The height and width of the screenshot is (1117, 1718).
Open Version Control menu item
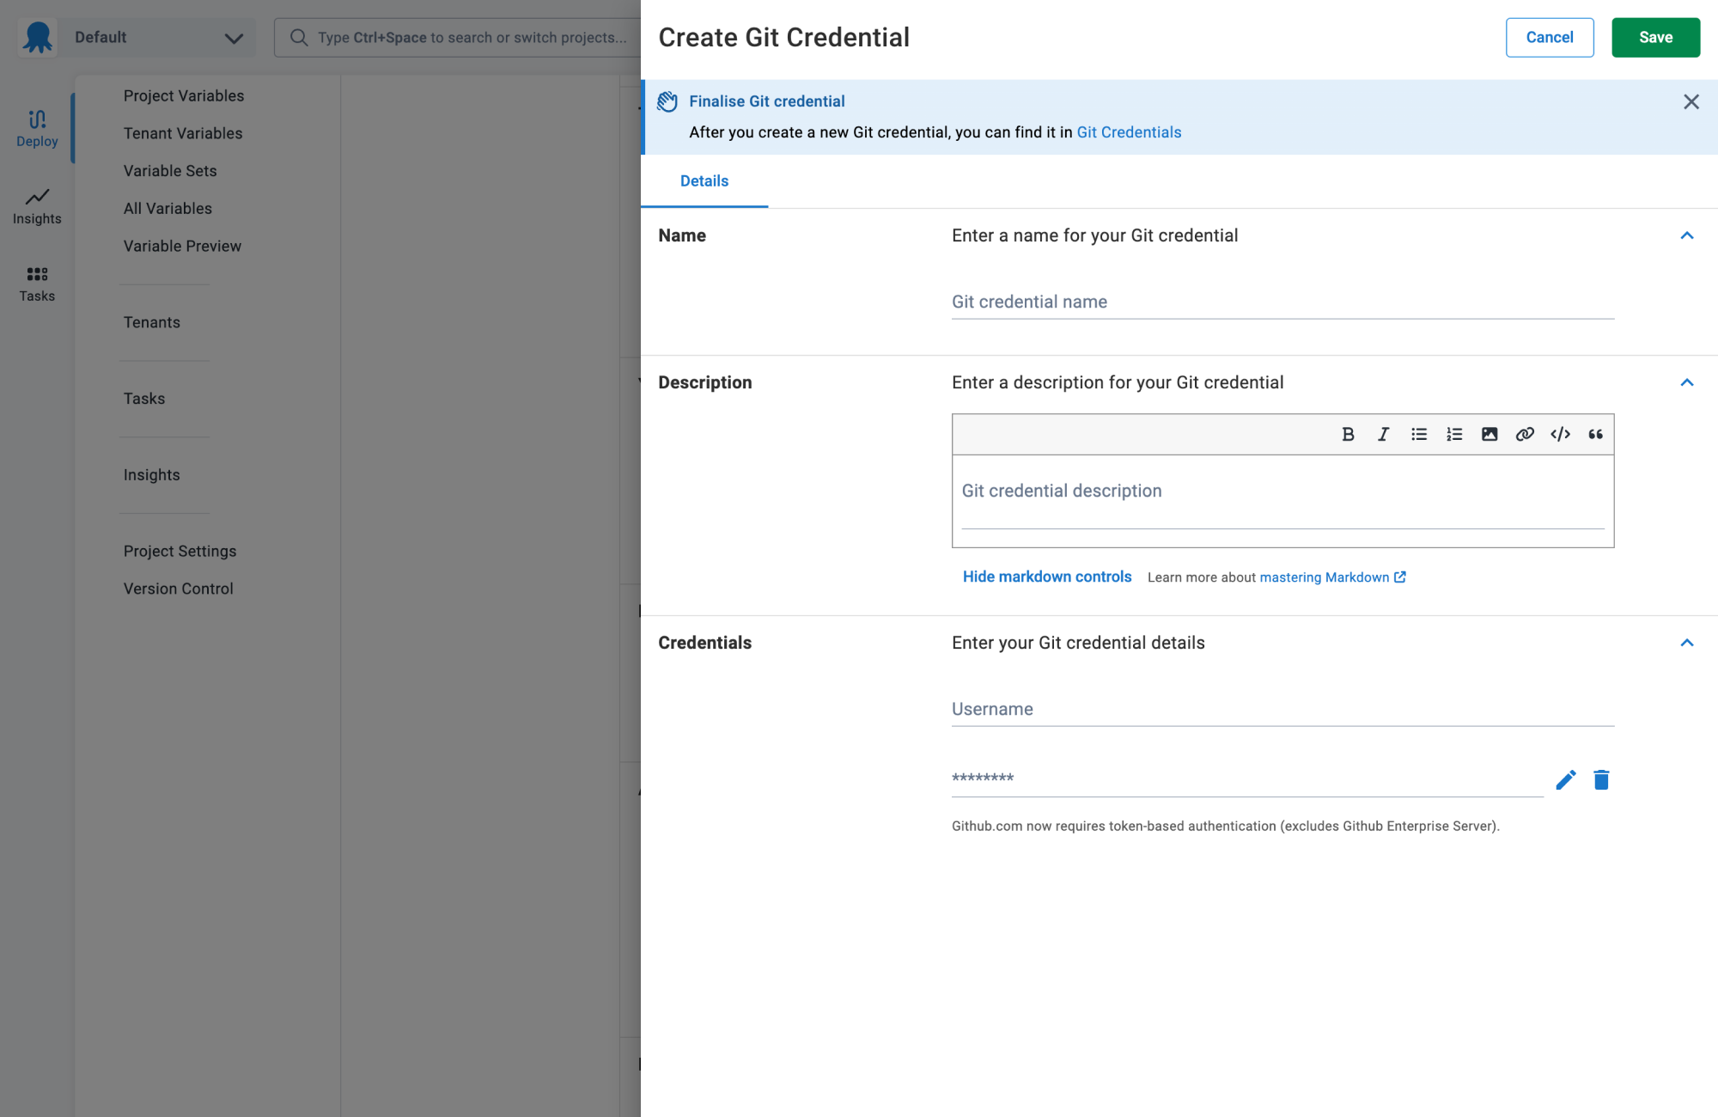pos(179,589)
